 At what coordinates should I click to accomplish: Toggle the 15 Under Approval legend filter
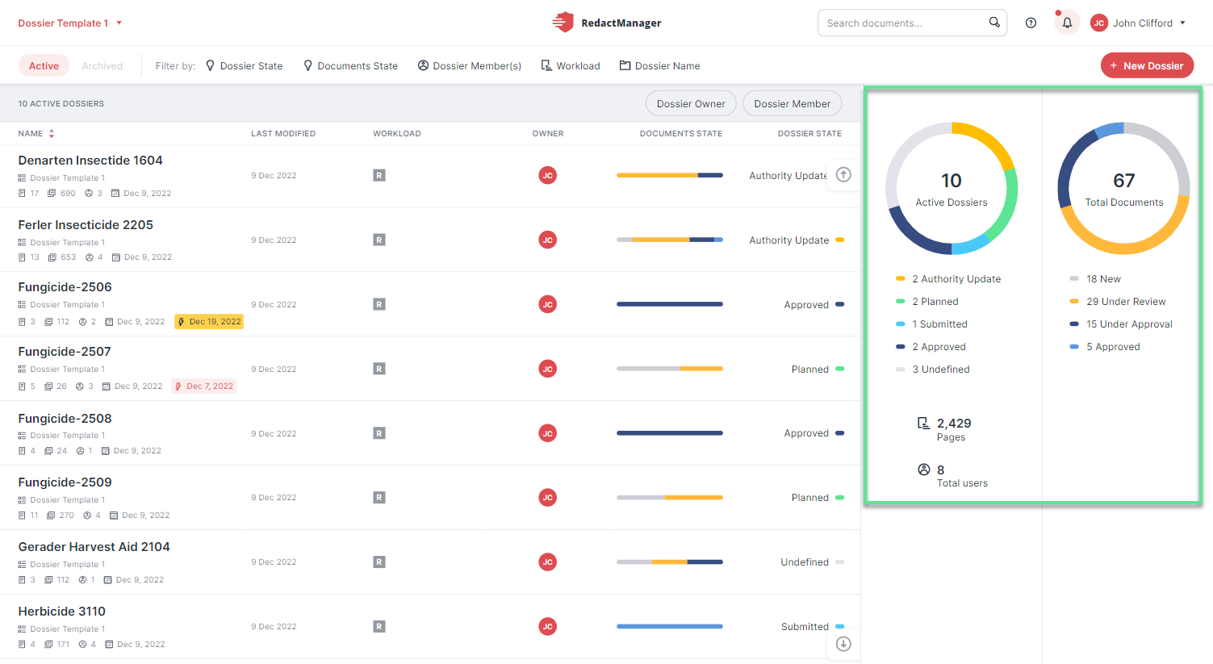pyautogui.click(x=1121, y=324)
